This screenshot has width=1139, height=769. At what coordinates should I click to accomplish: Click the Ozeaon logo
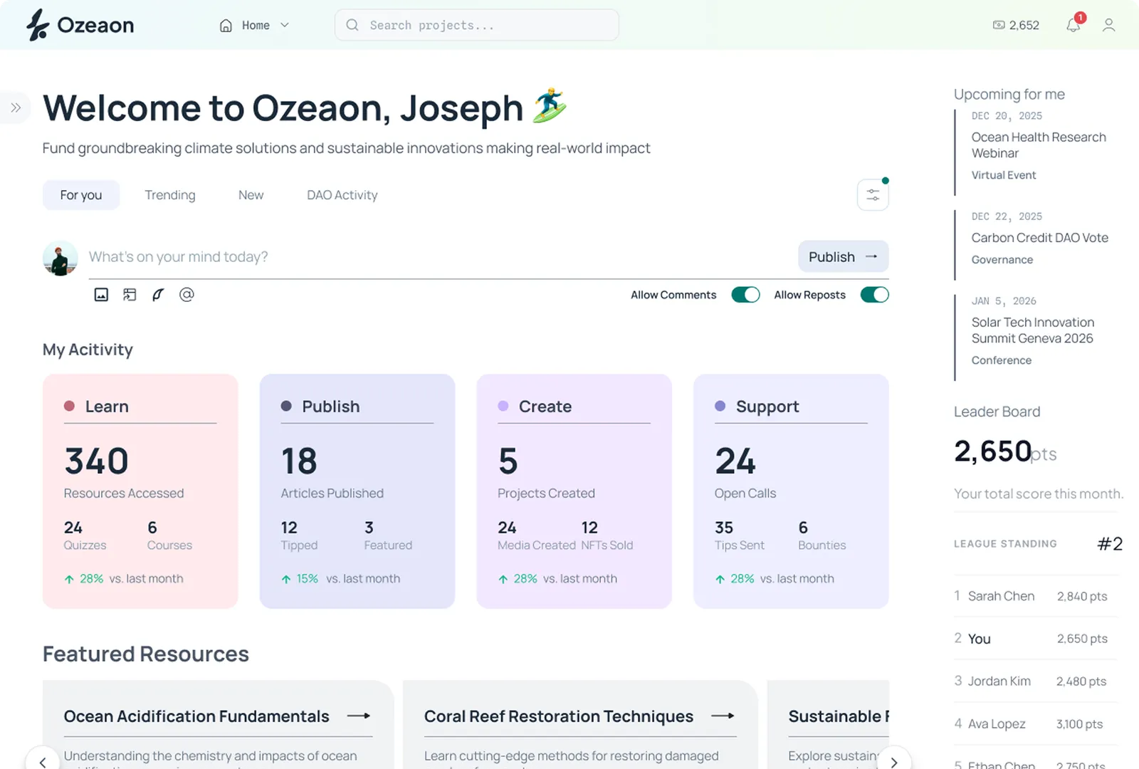[80, 25]
